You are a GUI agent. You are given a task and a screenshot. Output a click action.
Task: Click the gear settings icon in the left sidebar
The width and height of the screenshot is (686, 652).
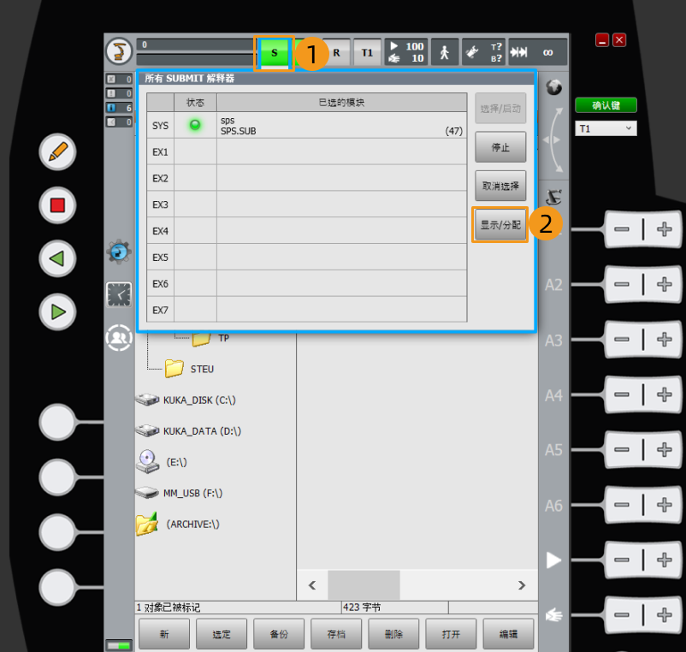119,252
